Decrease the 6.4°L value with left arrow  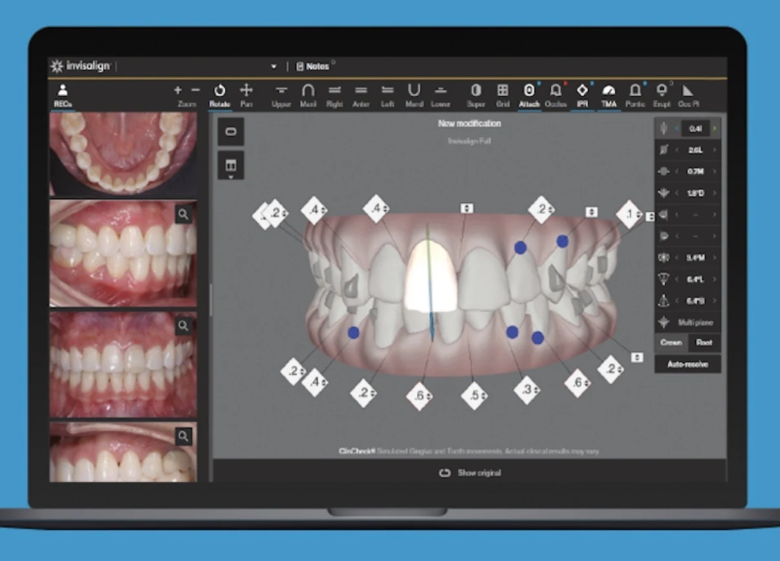[x=677, y=280]
